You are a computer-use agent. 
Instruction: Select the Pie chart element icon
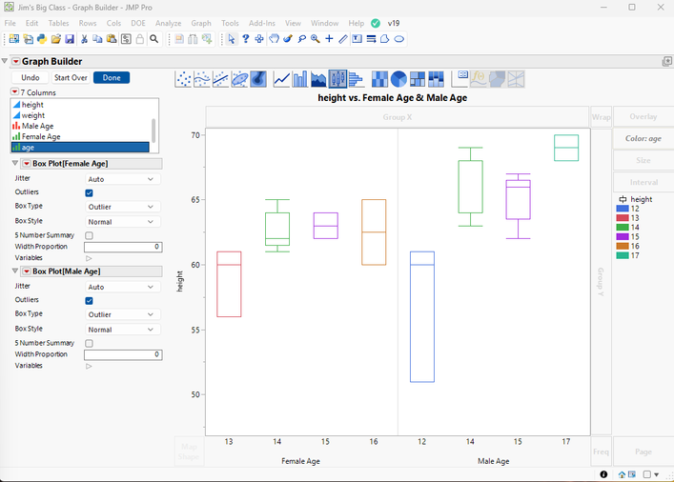(x=399, y=79)
